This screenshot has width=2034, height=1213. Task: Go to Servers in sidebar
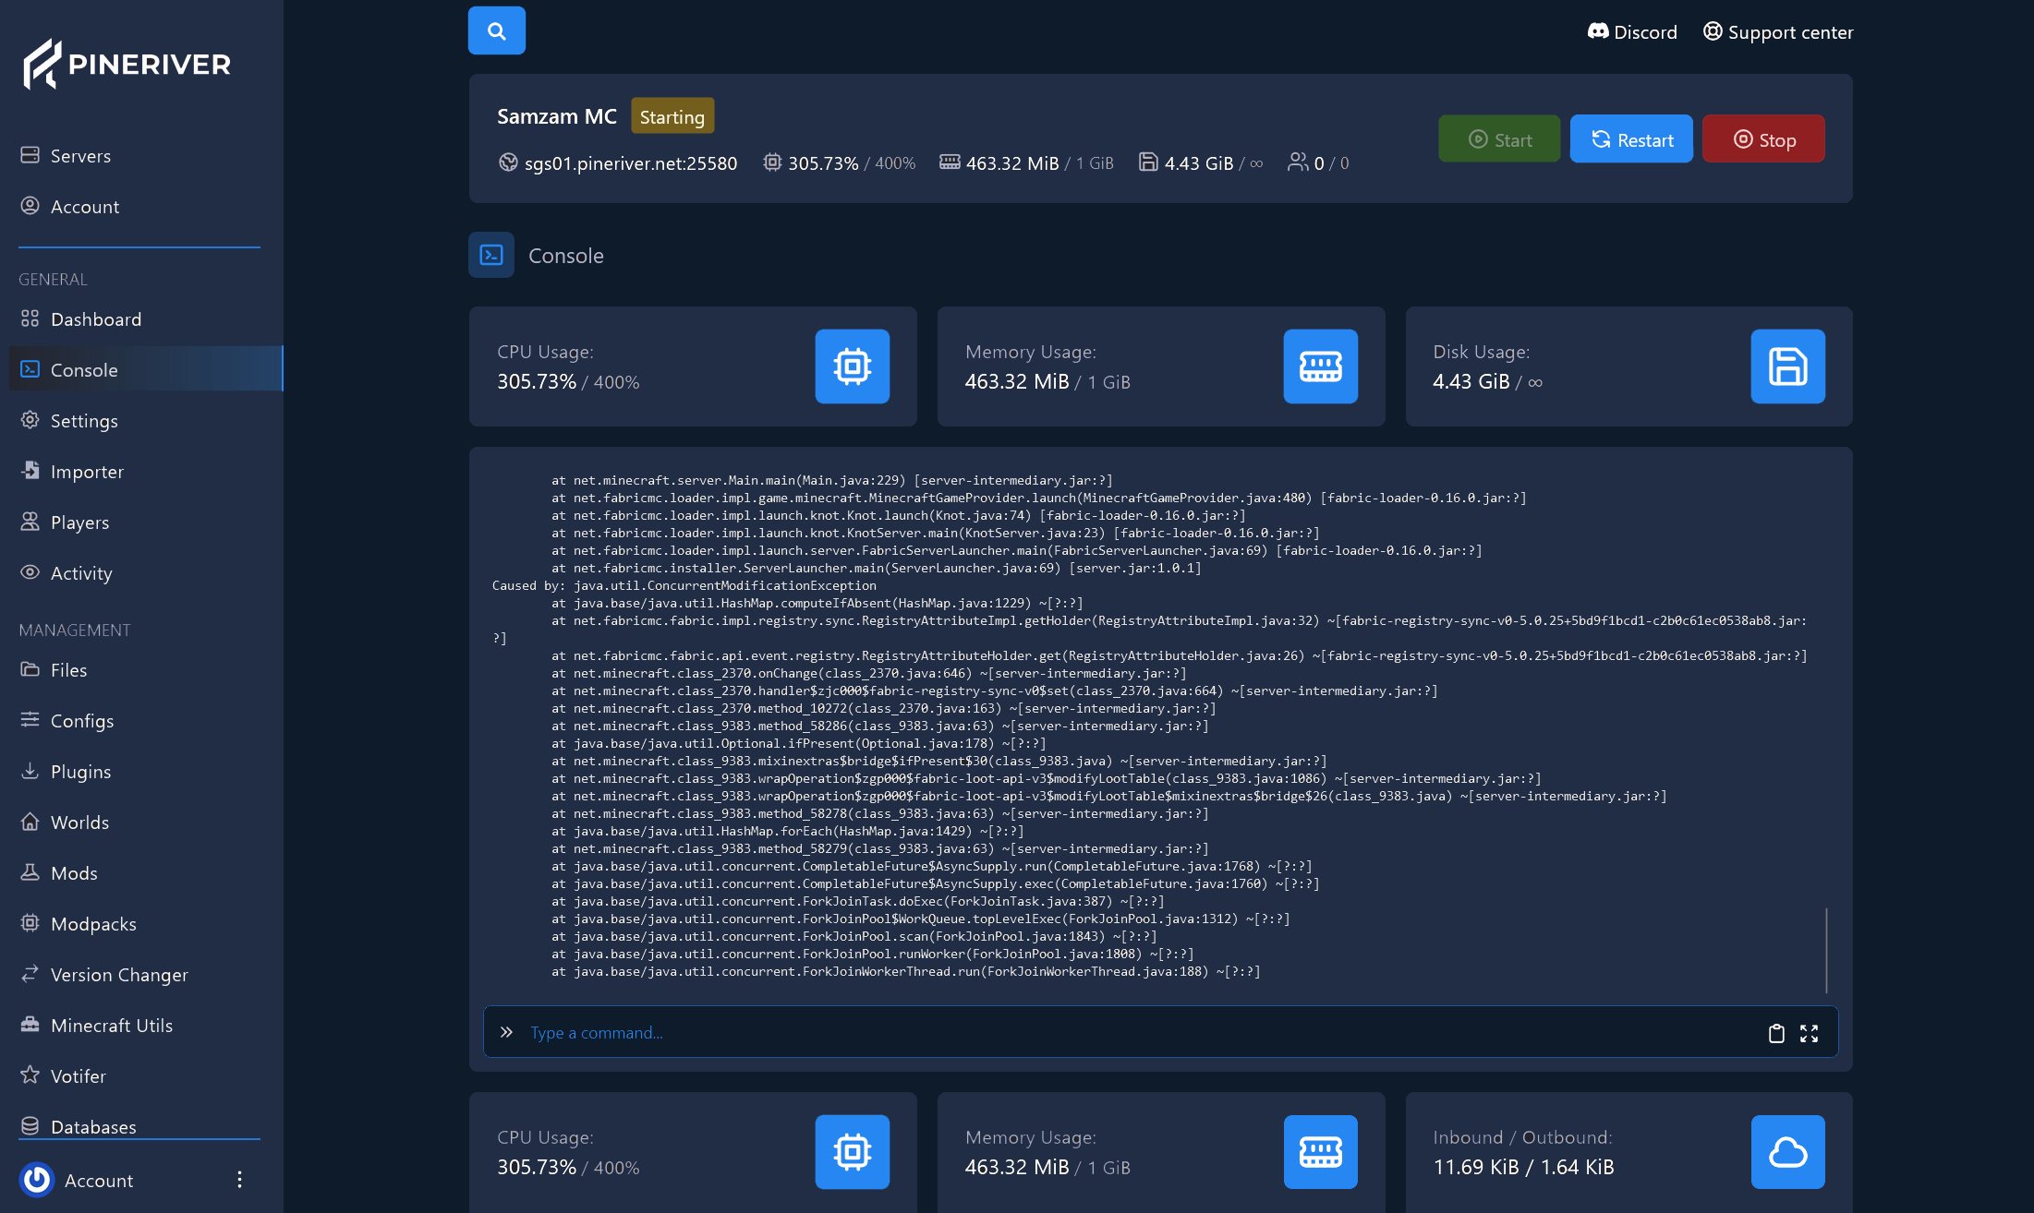[80, 156]
